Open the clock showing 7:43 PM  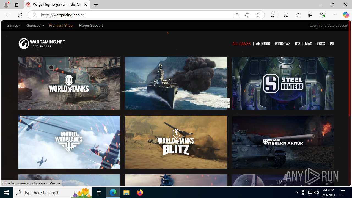328,193
